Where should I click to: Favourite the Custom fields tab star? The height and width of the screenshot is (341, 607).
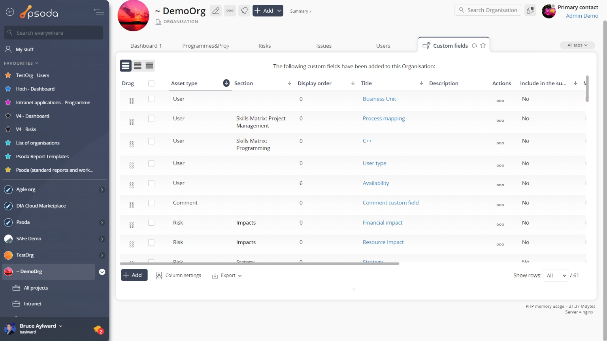[483, 45]
